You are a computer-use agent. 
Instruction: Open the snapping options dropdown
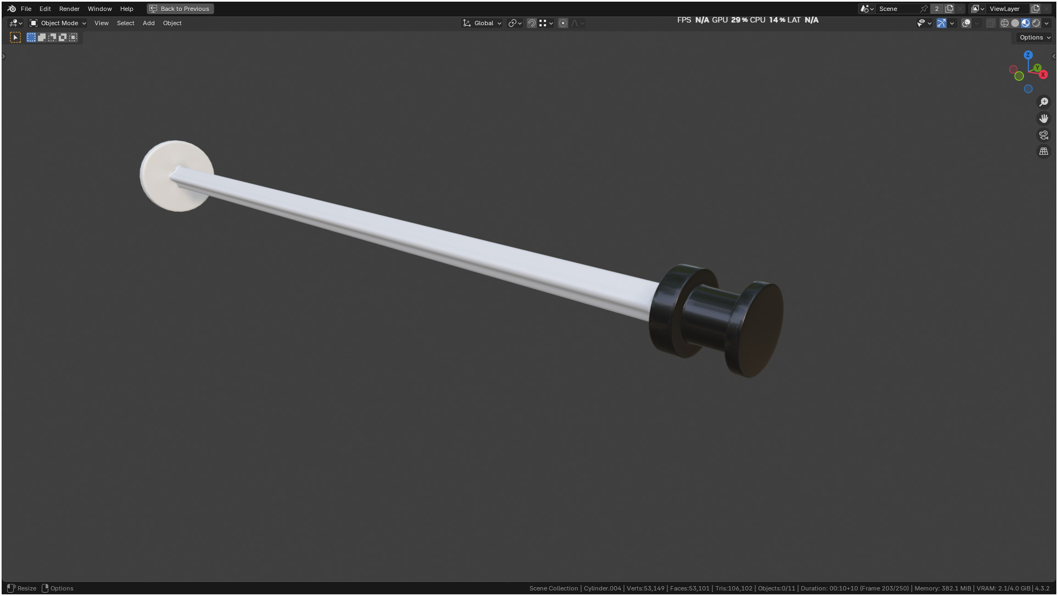[546, 23]
